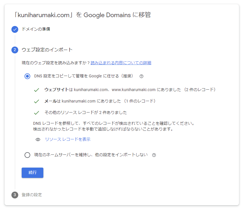Click the 続行 button

click(x=33, y=173)
